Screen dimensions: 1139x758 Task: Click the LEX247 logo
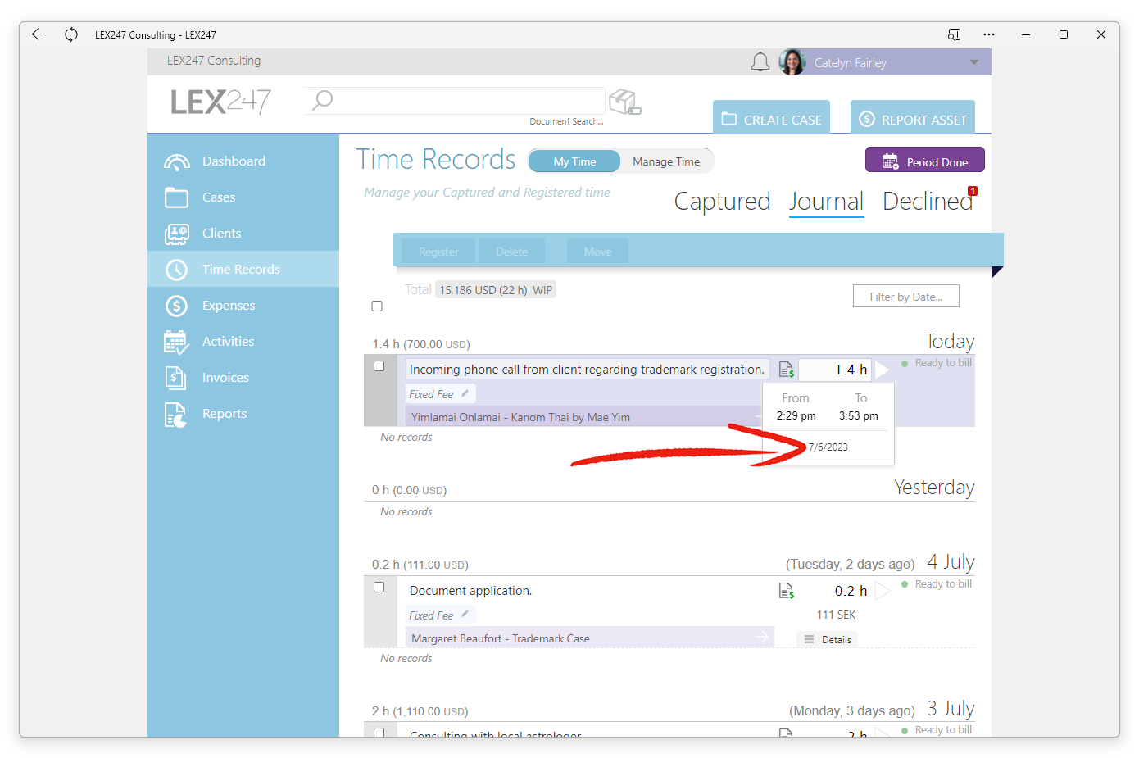(220, 102)
